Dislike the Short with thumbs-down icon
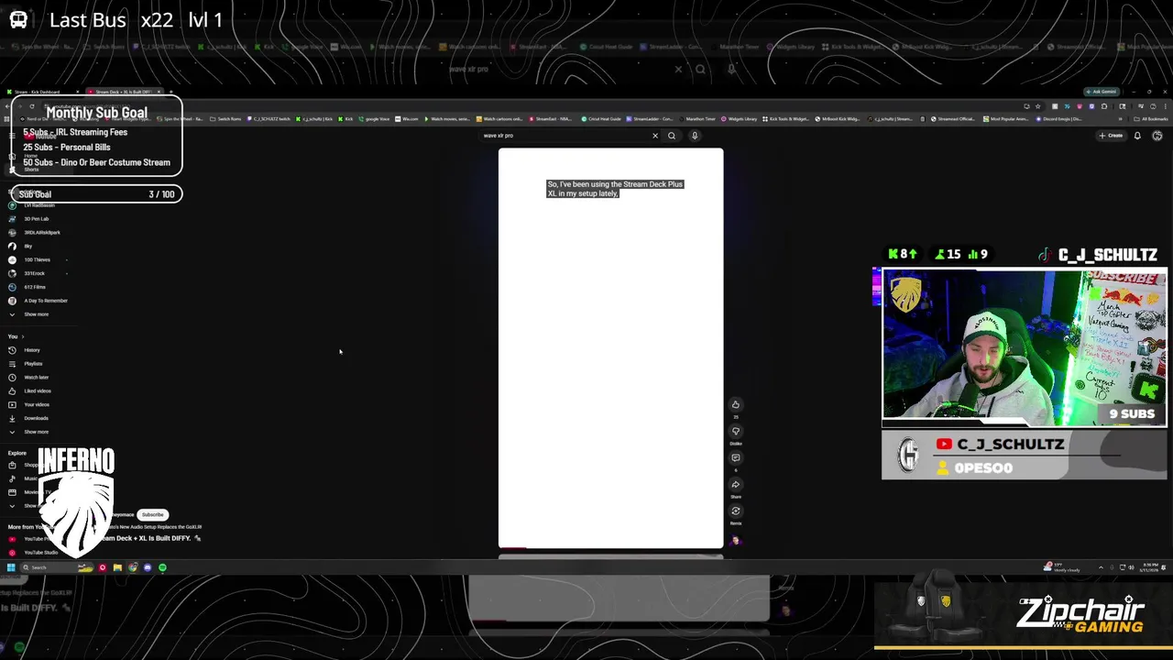The image size is (1173, 660). [x=735, y=431]
